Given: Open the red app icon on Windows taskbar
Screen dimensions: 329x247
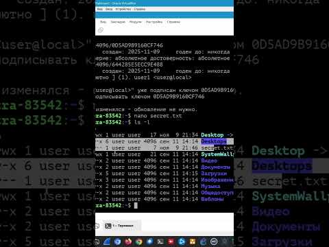Looking at the screenshot, I should 171,242.
